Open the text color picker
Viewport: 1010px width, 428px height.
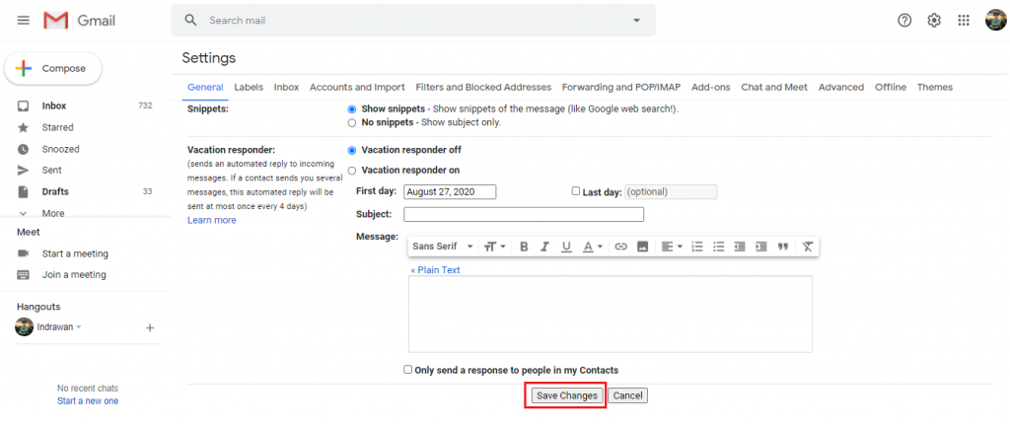click(592, 247)
